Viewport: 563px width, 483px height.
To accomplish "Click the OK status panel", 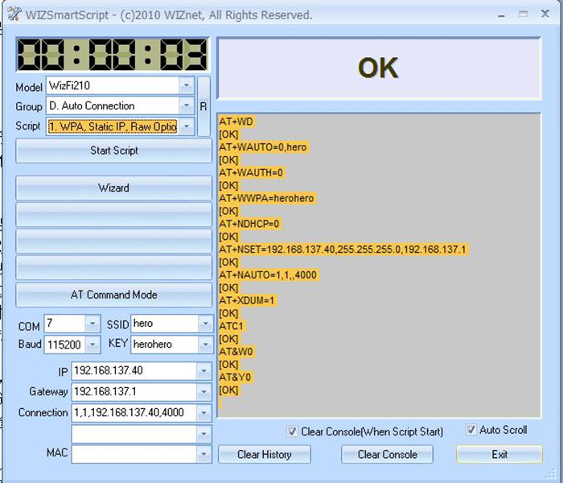I will click(379, 68).
